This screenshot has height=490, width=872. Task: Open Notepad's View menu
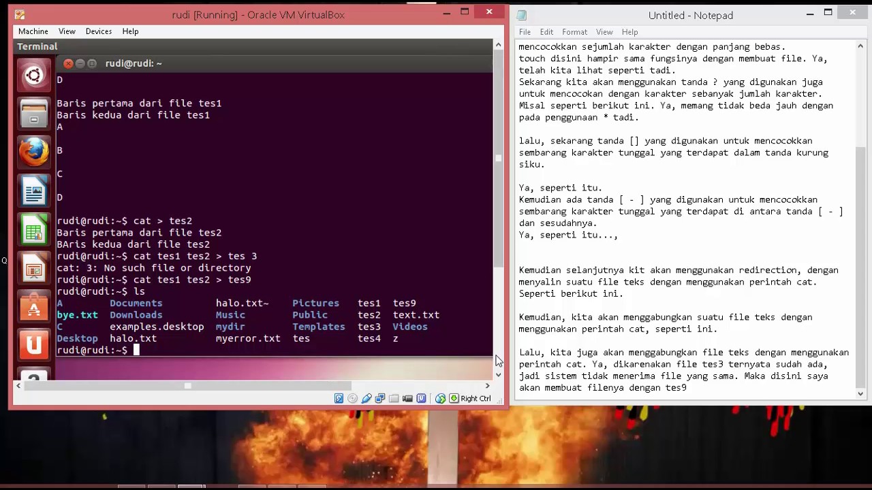604,32
